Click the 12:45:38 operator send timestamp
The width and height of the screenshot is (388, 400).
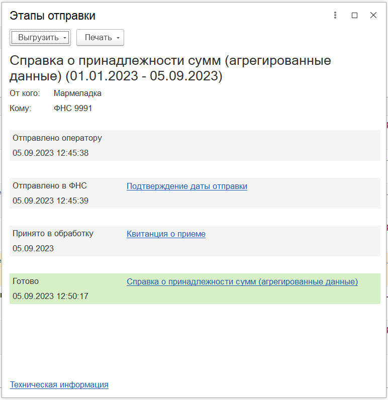click(x=51, y=153)
